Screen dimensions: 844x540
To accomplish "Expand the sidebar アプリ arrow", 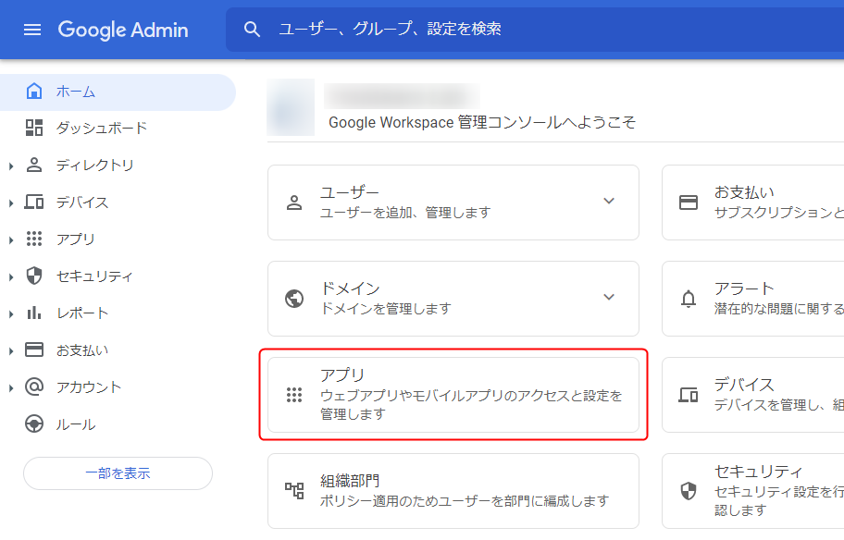I will [11, 239].
